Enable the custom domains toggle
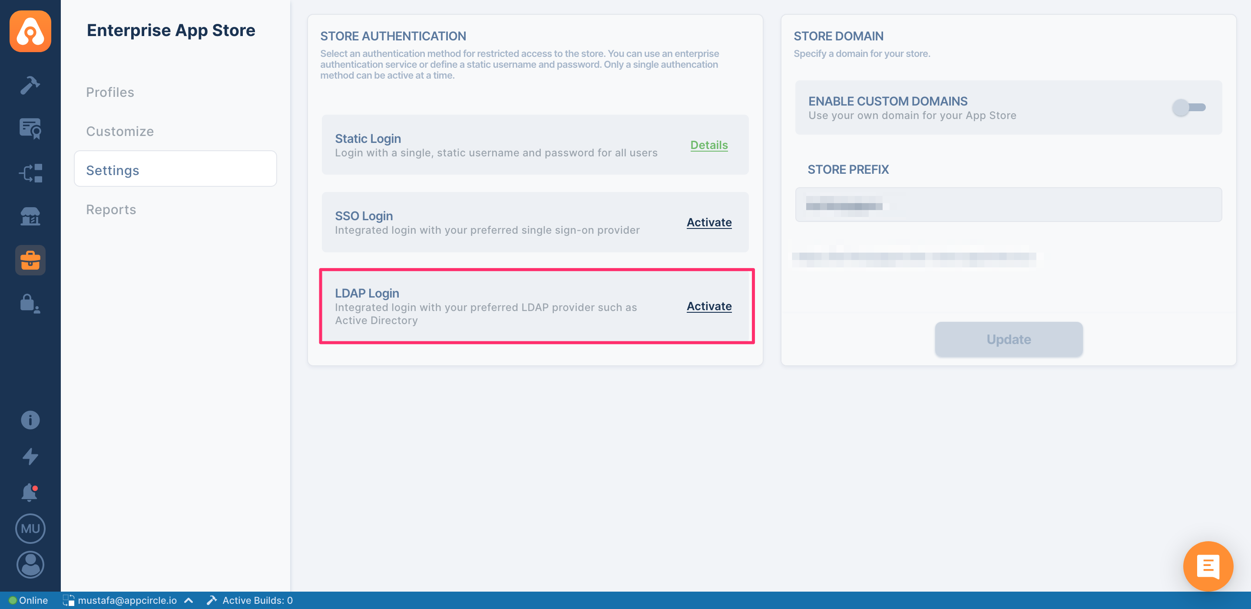Image resolution: width=1251 pixels, height=609 pixels. point(1188,107)
